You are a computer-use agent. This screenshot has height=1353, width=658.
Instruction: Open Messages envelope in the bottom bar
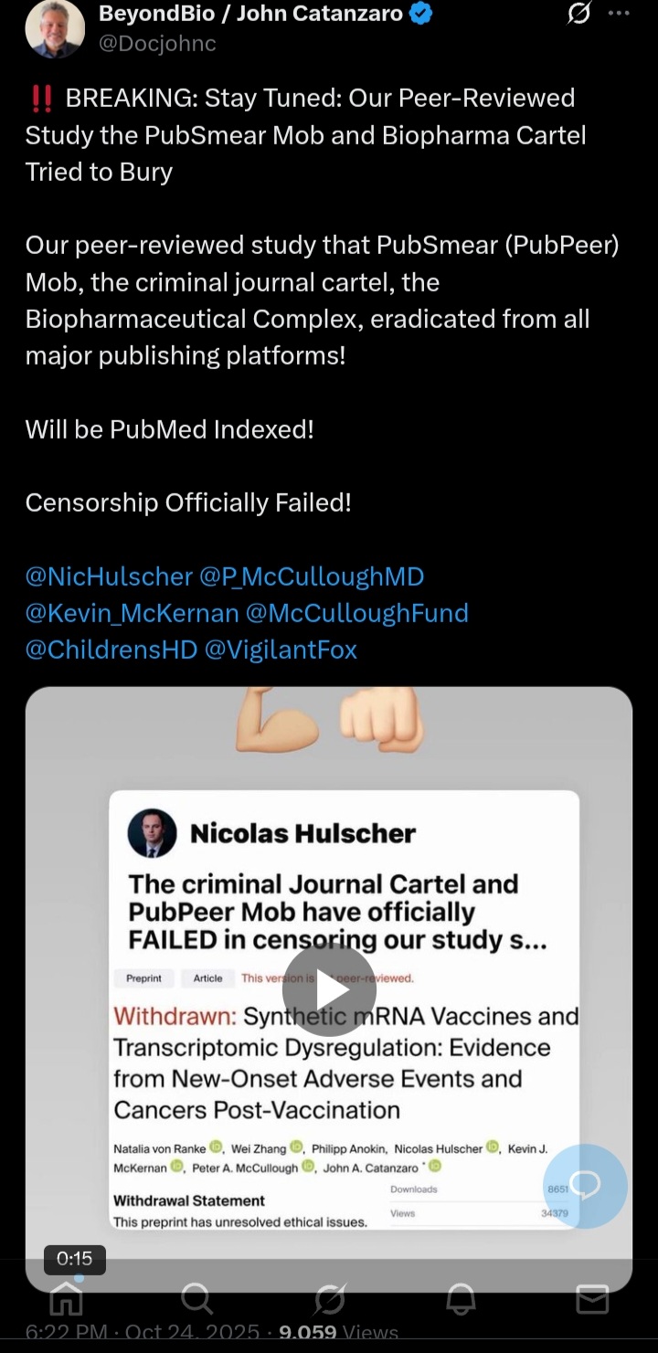click(592, 1298)
